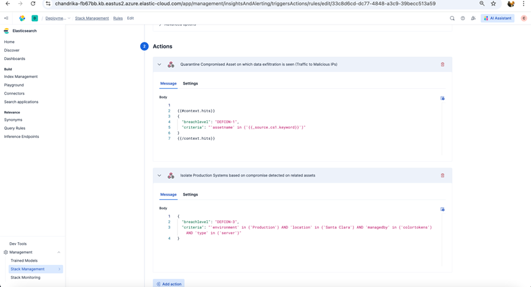Open Index Management in the sidebar
This screenshot has height=287, width=531.
click(x=21, y=77)
